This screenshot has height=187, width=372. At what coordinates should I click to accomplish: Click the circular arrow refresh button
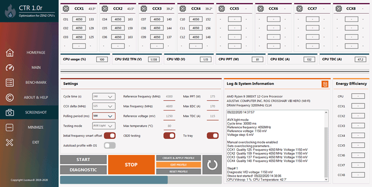212,165
